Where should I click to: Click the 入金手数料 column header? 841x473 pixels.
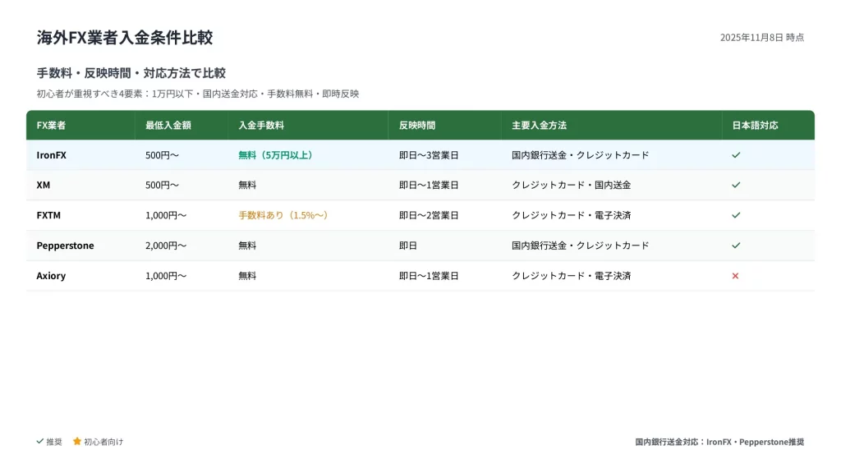point(261,126)
